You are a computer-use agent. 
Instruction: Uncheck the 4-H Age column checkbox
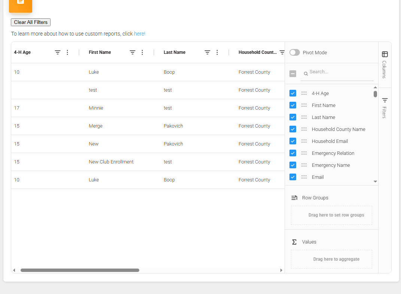click(x=293, y=93)
